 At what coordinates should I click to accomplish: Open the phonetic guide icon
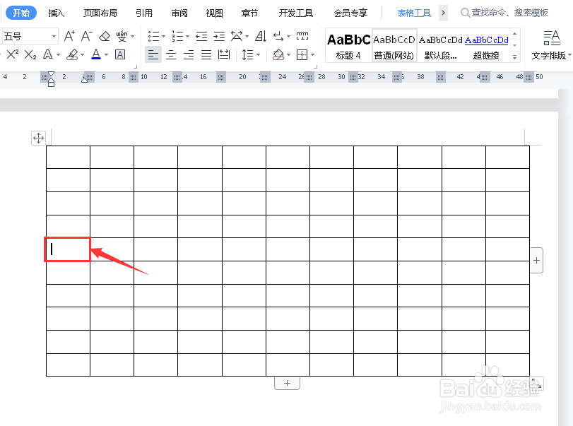coord(122,36)
